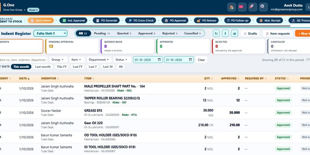This screenshot has width=310, height=155.
Task: Select the Last FY date preset
Action: (77, 67)
